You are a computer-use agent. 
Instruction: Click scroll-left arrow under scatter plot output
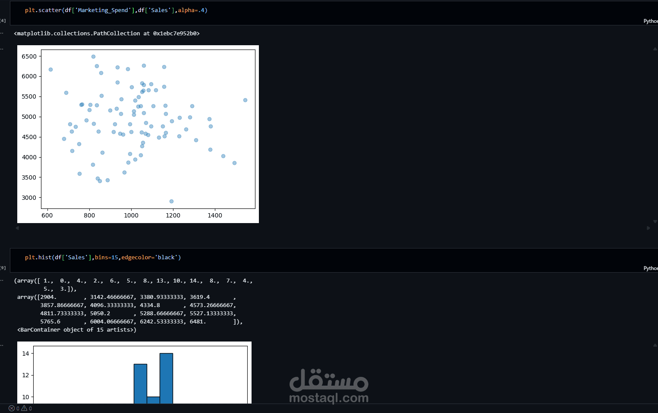17,228
